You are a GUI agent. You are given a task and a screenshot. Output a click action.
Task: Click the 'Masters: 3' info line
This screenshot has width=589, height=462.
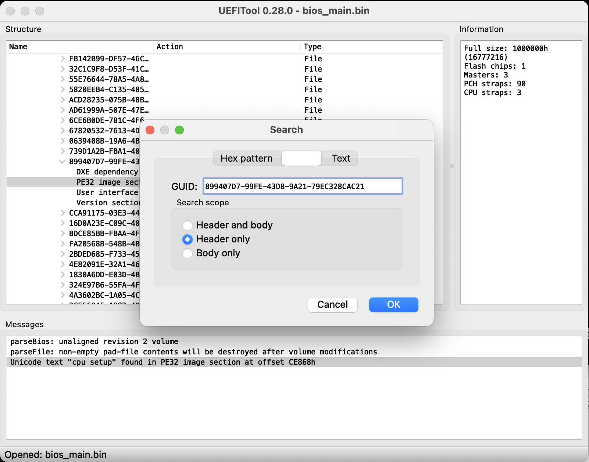486,75
